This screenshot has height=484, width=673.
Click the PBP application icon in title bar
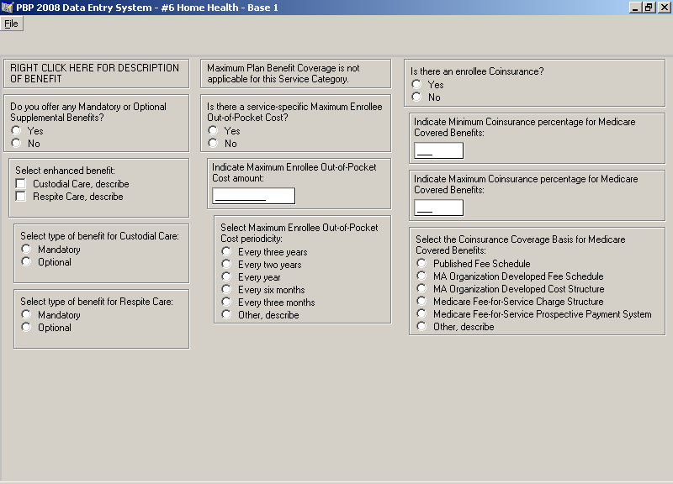pos(7,8)
